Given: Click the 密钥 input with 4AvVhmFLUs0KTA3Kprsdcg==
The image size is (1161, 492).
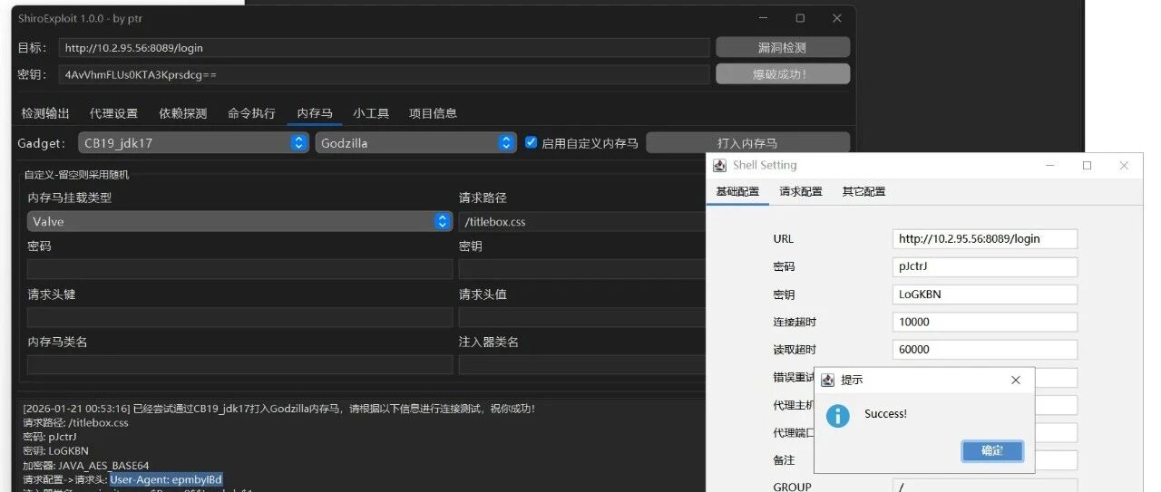Looking at the screenshot, I should coord(385,74).
